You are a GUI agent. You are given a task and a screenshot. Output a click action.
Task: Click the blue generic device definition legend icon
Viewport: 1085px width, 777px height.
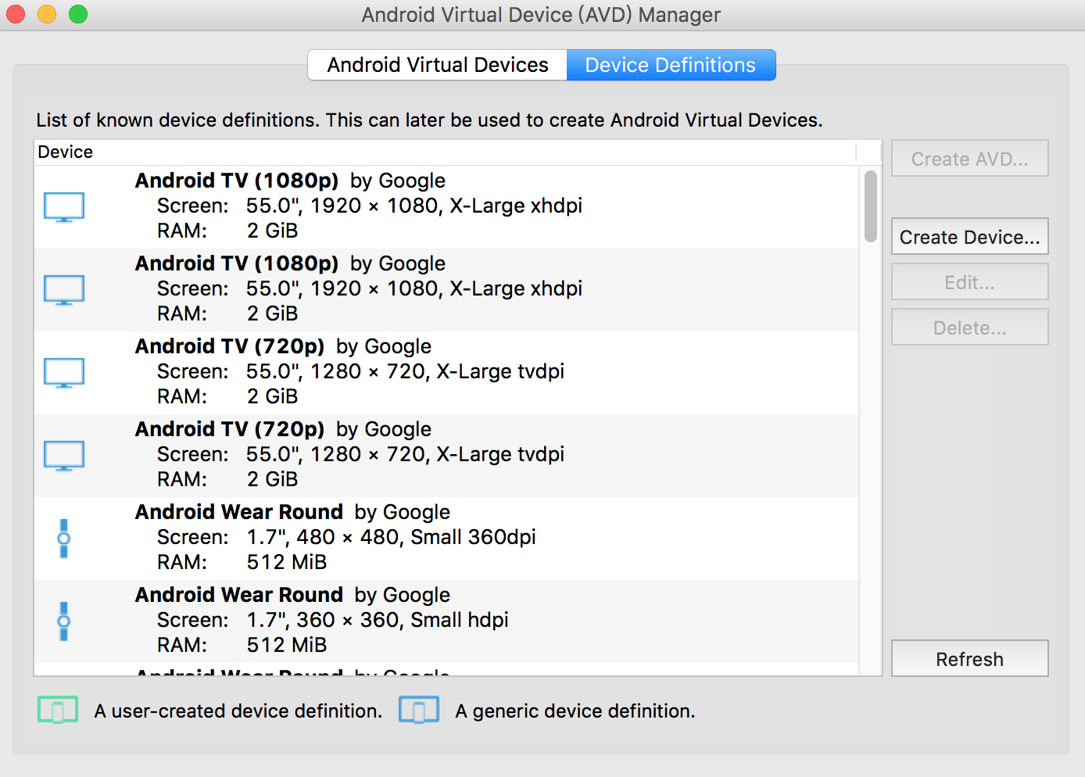coord(419,711)
